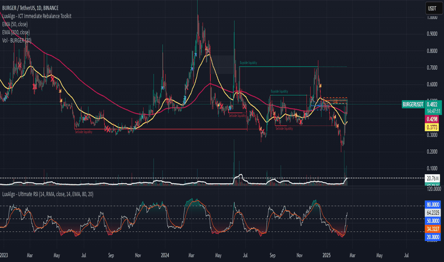Click the 20.0000 RSI oversold level tag
This screenshot has height=262, width=444.
tap(433, 237)
